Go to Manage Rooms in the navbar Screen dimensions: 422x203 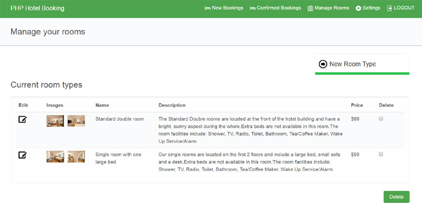(x=328, y=8)
